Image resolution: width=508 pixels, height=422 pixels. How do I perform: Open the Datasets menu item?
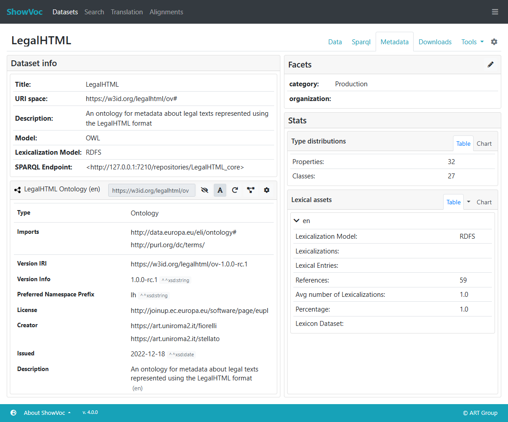tap(65, 12)
